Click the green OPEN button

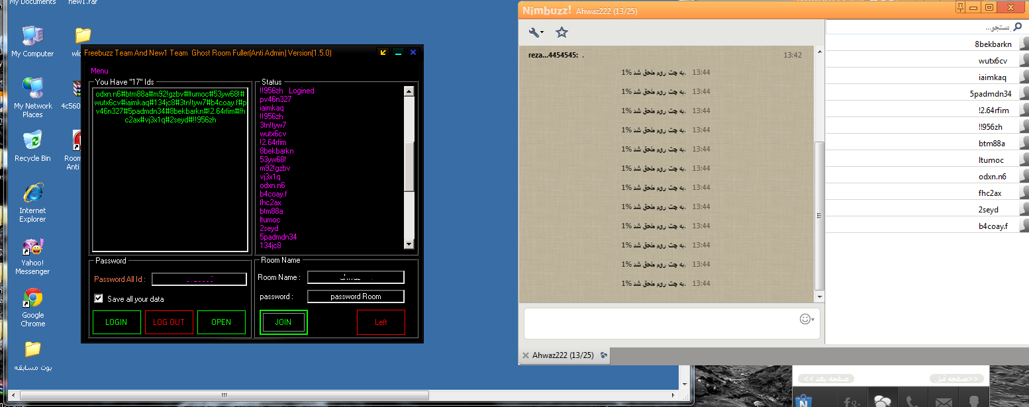pos(221,322)
